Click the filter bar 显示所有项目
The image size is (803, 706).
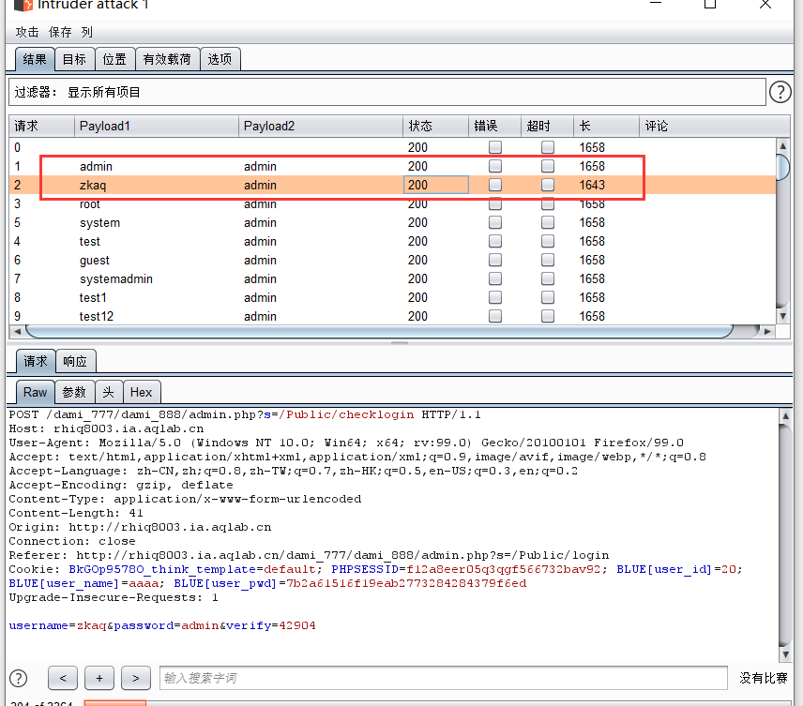click(x=387, y=92)
